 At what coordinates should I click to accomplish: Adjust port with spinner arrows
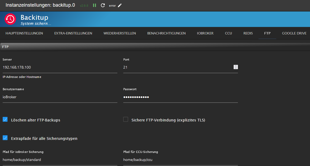236,67
